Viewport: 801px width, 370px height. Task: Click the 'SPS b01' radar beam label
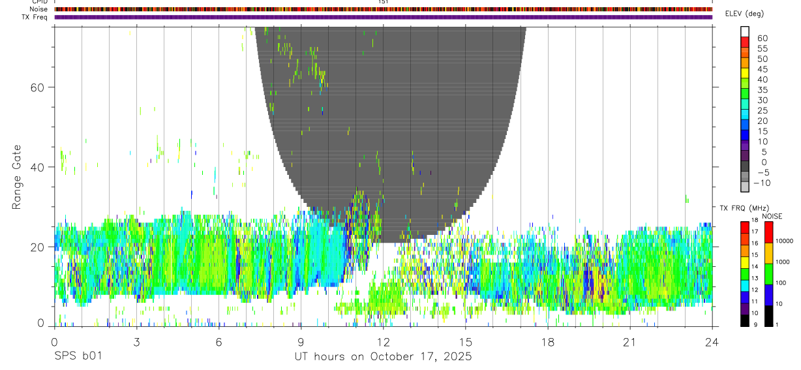pos(78,356)
